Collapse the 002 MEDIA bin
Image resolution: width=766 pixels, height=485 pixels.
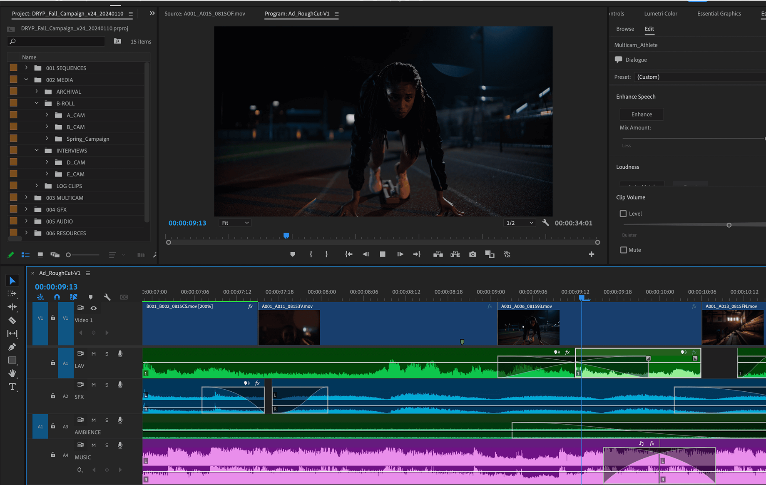point(26,80)
